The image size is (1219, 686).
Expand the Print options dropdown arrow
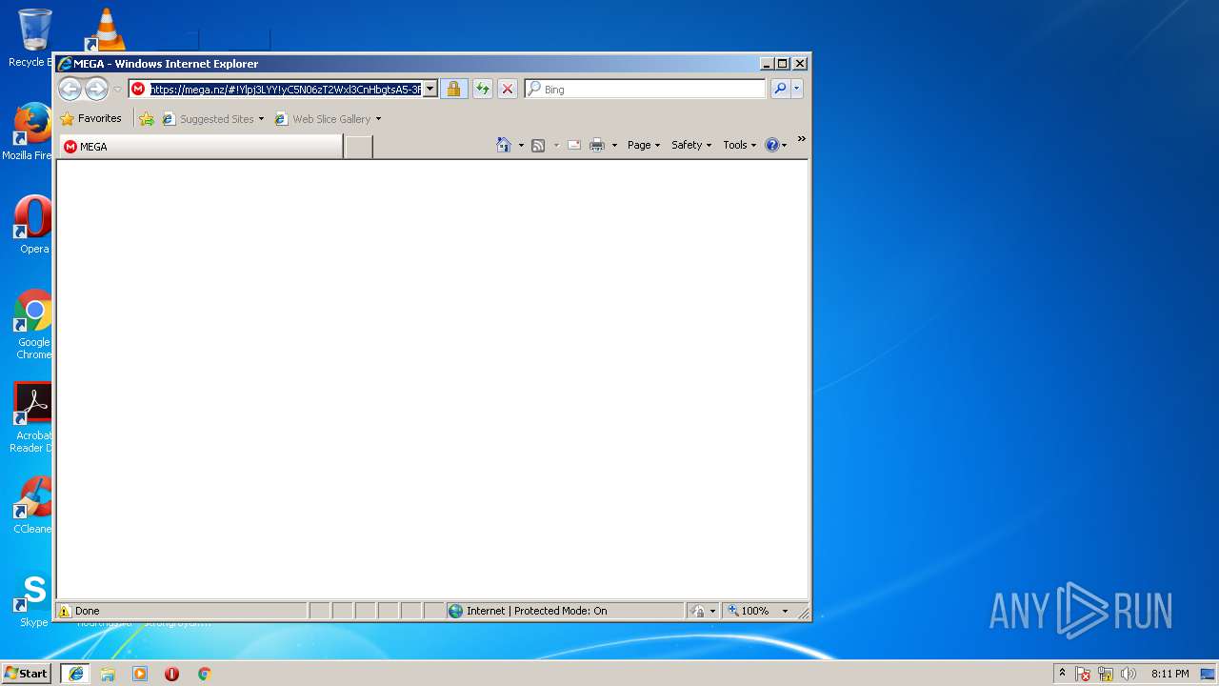tap(614, 146)
